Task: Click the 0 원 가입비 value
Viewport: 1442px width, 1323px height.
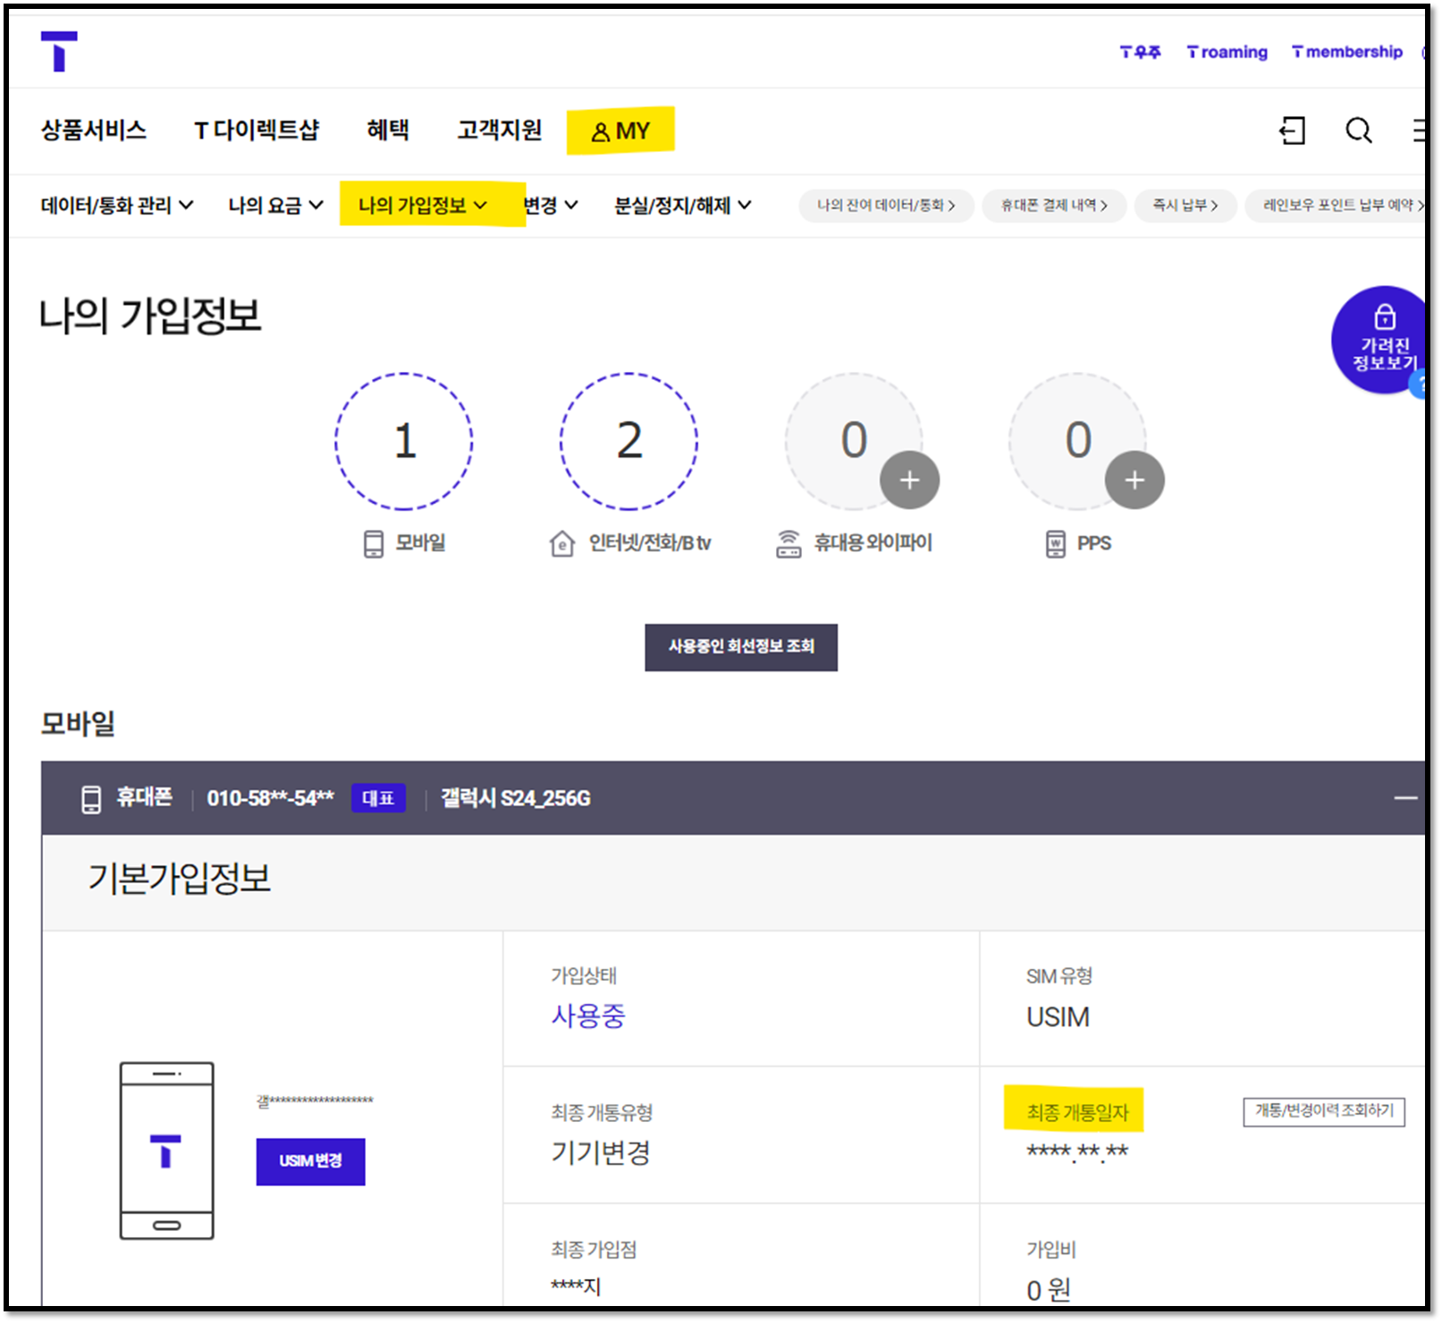Action: (x=1049, y=1290)
